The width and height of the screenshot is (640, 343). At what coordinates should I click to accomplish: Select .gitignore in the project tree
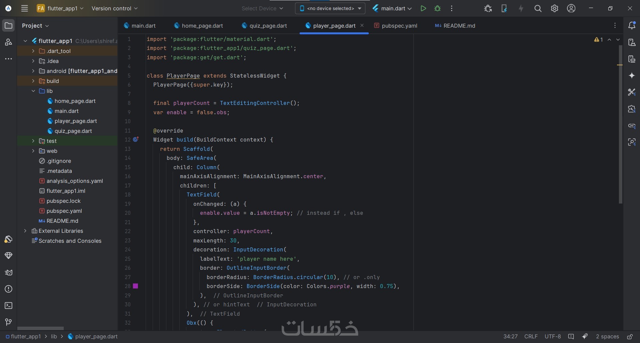point(55,161)
